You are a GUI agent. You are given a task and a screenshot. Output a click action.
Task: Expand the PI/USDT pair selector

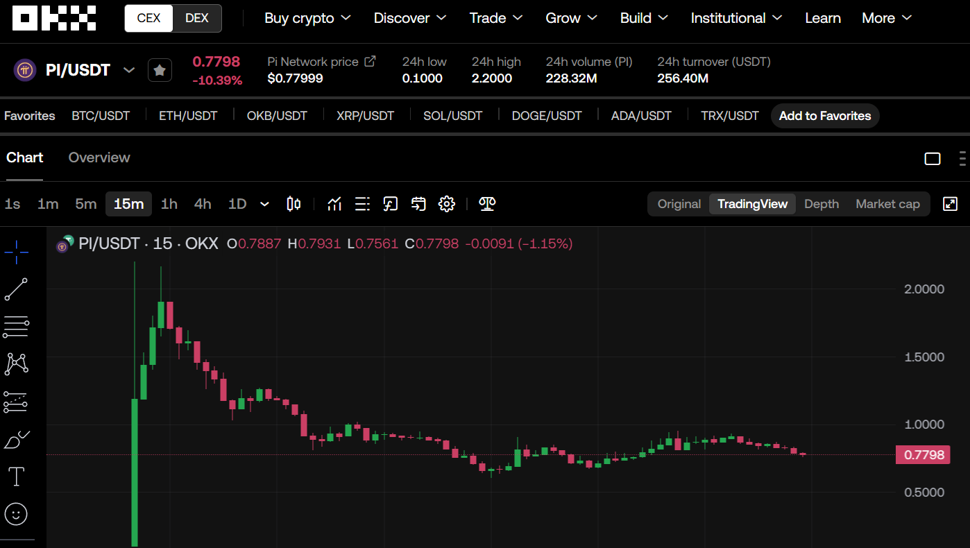128,70
